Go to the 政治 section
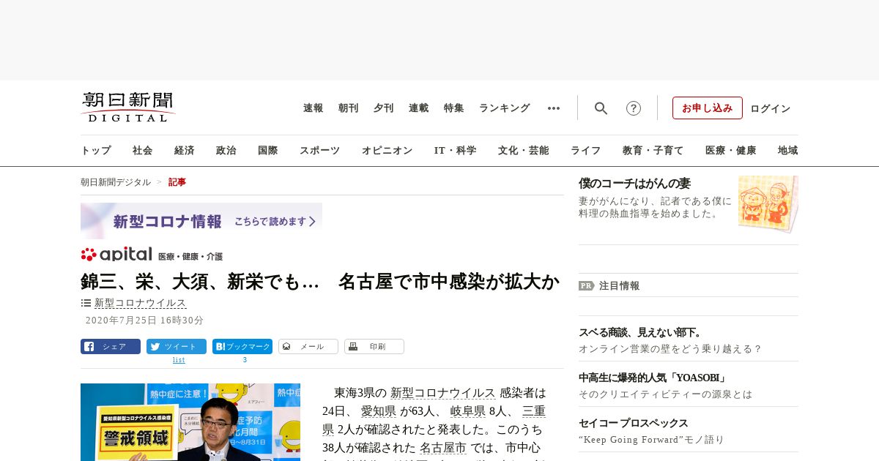Viewport: 879px width, 461px height. point(226,151)
